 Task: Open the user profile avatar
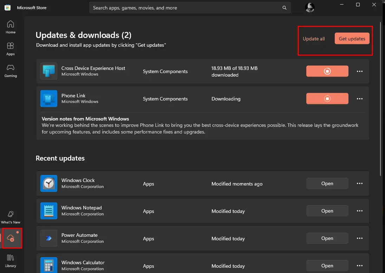point(309,8)
